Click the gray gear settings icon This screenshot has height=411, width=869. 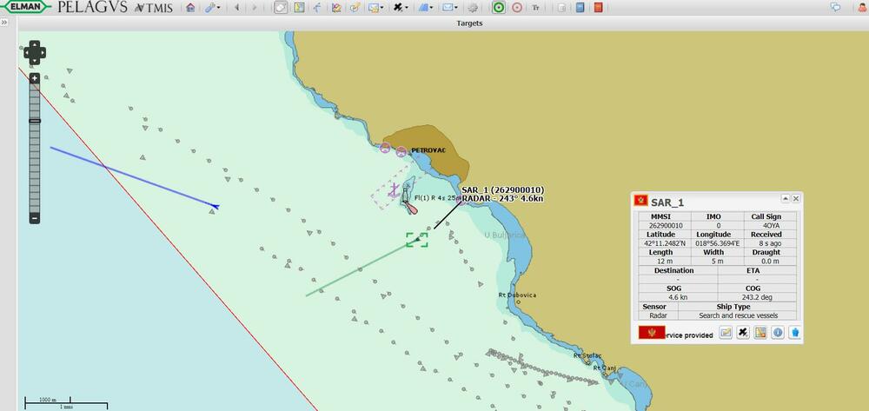click(473, 8)
